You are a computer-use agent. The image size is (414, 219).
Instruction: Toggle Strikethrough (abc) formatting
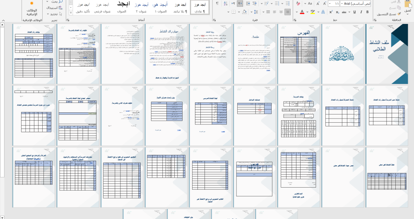[x=344, y=12]
